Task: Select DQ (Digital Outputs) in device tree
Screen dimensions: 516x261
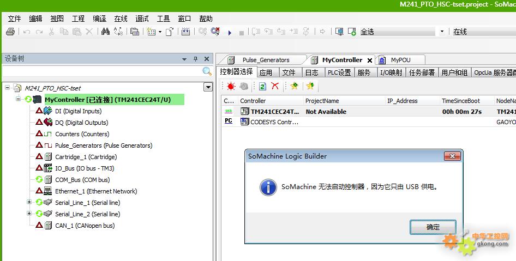Action: (x=82, y=123)
